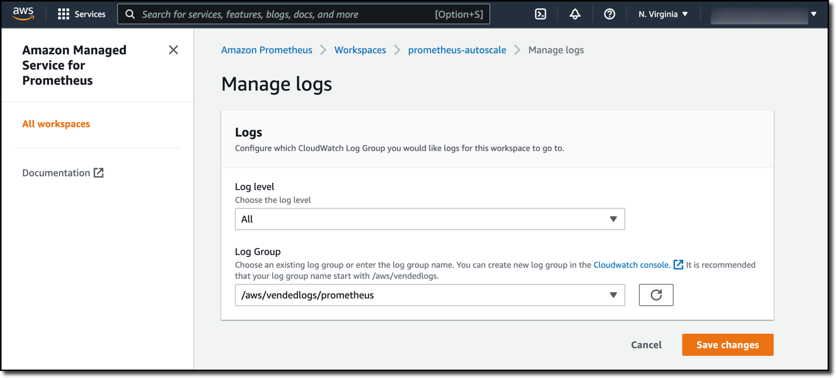Open the notifications bell
Viewport: 836px width, 378px height.
(x=575, y=14)
